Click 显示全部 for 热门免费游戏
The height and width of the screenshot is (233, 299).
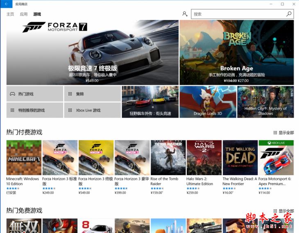[x=283, y=211]
